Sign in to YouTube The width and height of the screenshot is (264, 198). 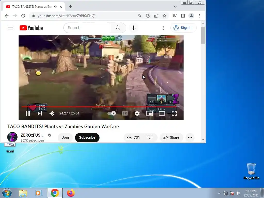(183, 28)
